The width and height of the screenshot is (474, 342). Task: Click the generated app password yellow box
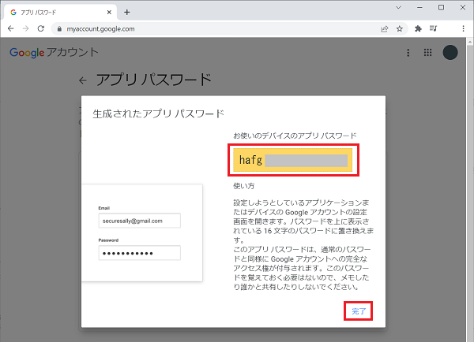coord(294,161)
